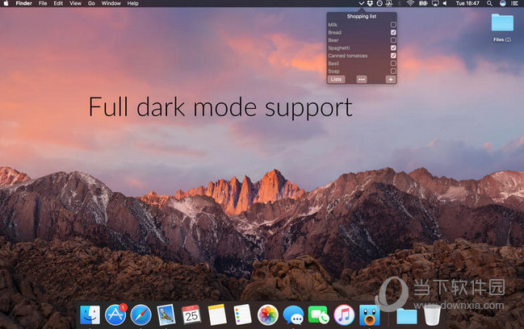Select the 'Bread' list item text
Image resolution: width=524 pixels, height=329 pixels.
(334, 32)
